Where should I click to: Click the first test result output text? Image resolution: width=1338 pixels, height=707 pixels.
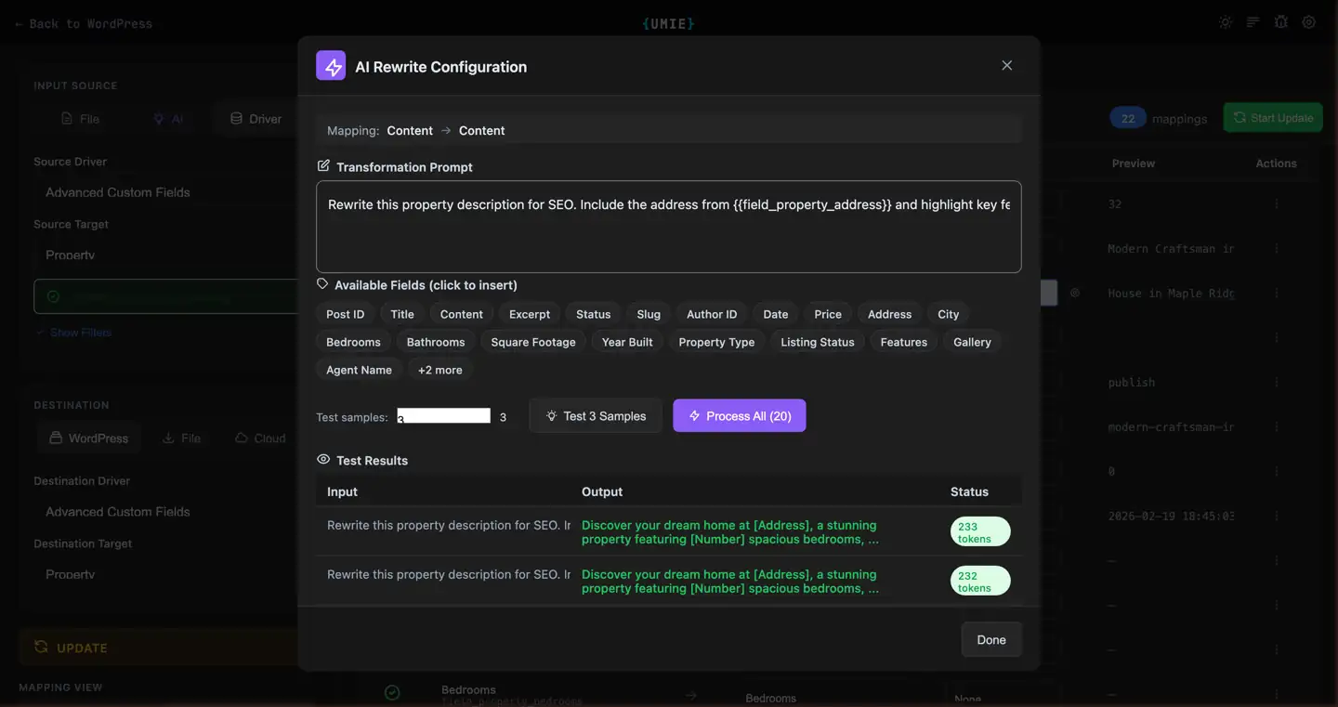click(x=730, y=532)
